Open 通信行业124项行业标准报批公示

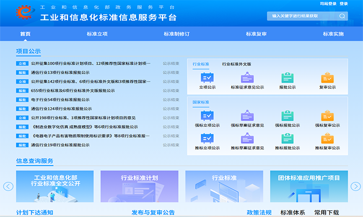pyautogui.click(x=61, y=108)
